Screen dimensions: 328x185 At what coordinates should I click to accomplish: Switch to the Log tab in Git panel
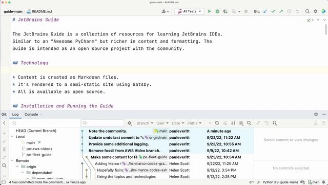[x=15, y=114]
